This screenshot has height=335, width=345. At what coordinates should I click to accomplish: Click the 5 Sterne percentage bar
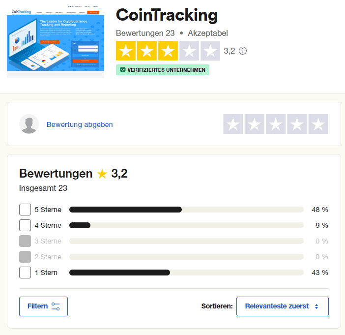[x=186, y=210]
